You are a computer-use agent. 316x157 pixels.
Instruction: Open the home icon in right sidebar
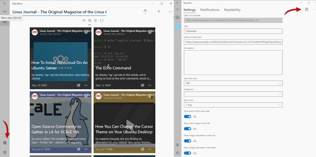click(x=177, y=17)
